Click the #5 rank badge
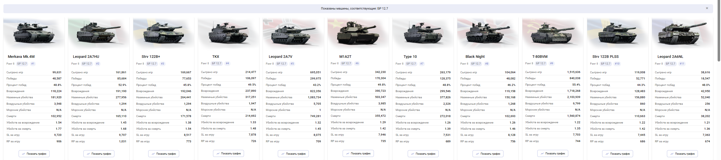The height and width of the screenshot is (160, 721). coord(292,64)
